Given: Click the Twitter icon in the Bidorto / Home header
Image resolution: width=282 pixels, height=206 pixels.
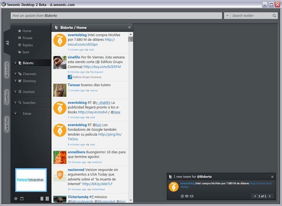Looking at the screenshot, I should pyautogui.click(x=56, y=27).
